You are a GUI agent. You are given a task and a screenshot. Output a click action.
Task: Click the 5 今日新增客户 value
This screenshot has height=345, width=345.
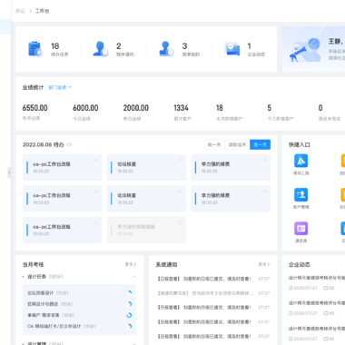[x=270, y=108]
